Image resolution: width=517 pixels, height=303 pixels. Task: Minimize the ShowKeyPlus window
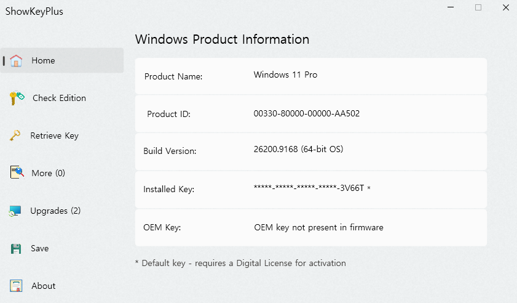coord(451,7)
